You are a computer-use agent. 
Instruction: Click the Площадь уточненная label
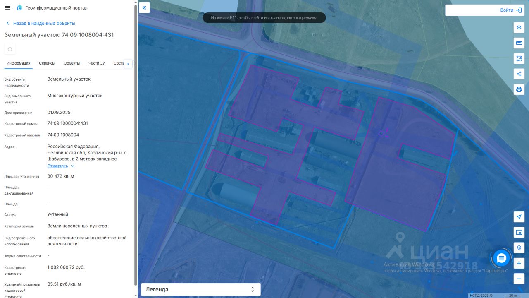[x=22, y=177]
